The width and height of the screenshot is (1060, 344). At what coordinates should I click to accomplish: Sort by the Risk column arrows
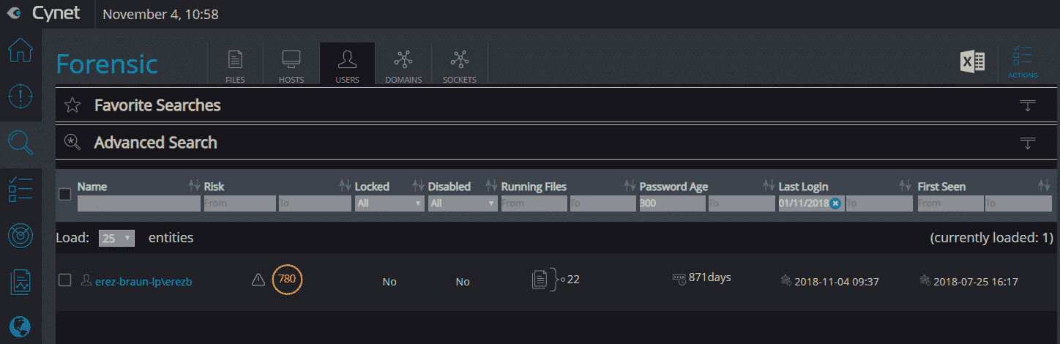[x=345, y=186]
